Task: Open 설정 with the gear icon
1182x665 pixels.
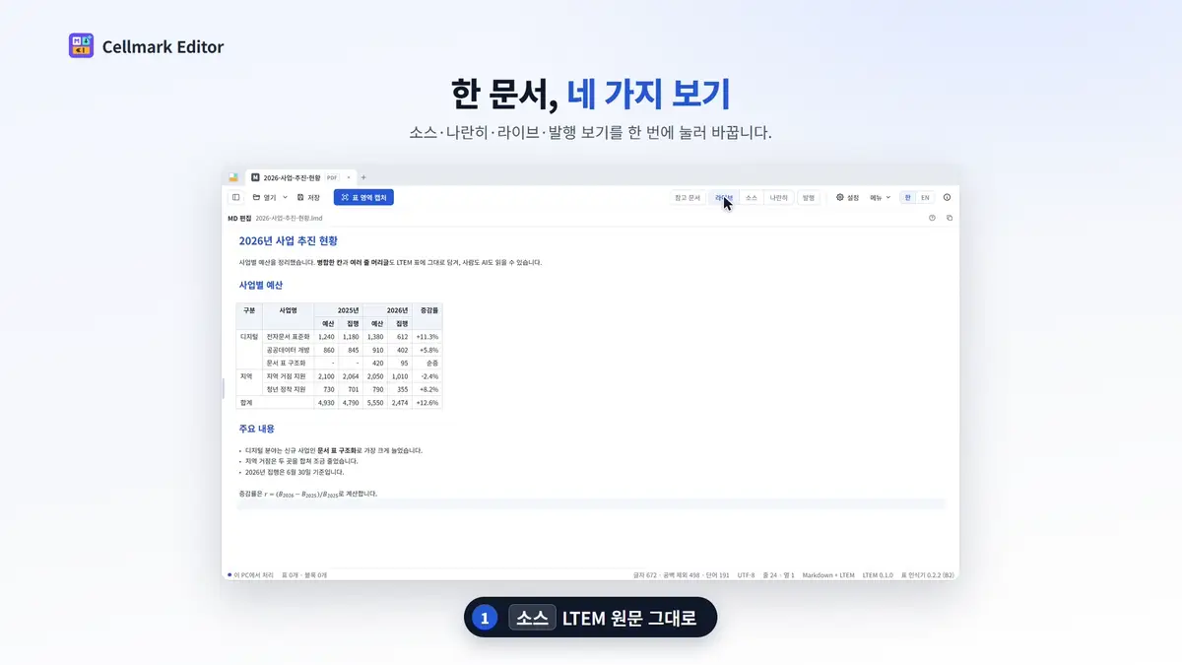Action: 847,197
